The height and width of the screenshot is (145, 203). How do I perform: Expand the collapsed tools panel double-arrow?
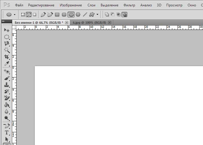point(3,21)
